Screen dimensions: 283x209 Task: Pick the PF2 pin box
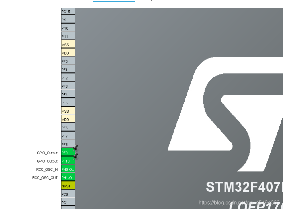(68, 78)
